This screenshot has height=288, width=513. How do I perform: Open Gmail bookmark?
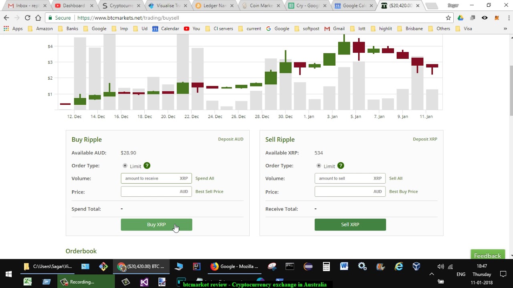coord(335,29)
